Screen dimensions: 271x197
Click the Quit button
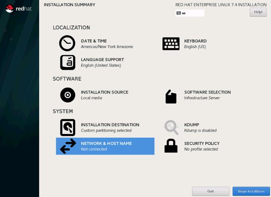(211, 191)
